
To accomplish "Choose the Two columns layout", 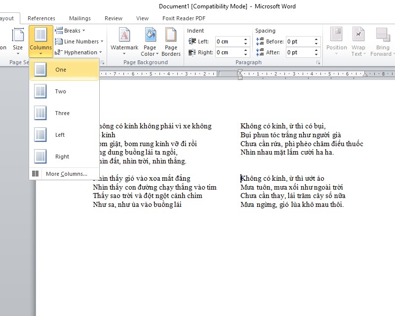I will point(64,91).
